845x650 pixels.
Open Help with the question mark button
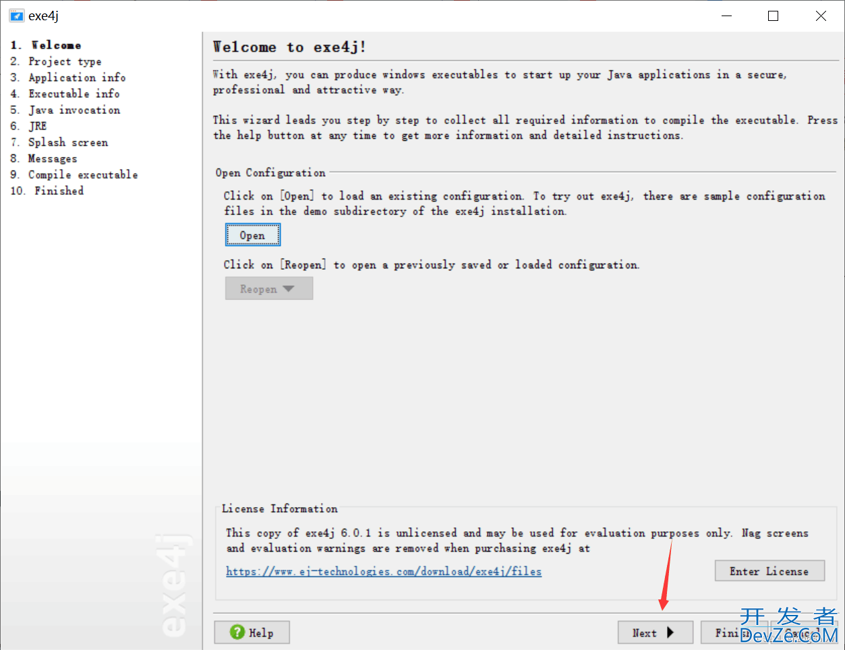click(x=252, y=632)
